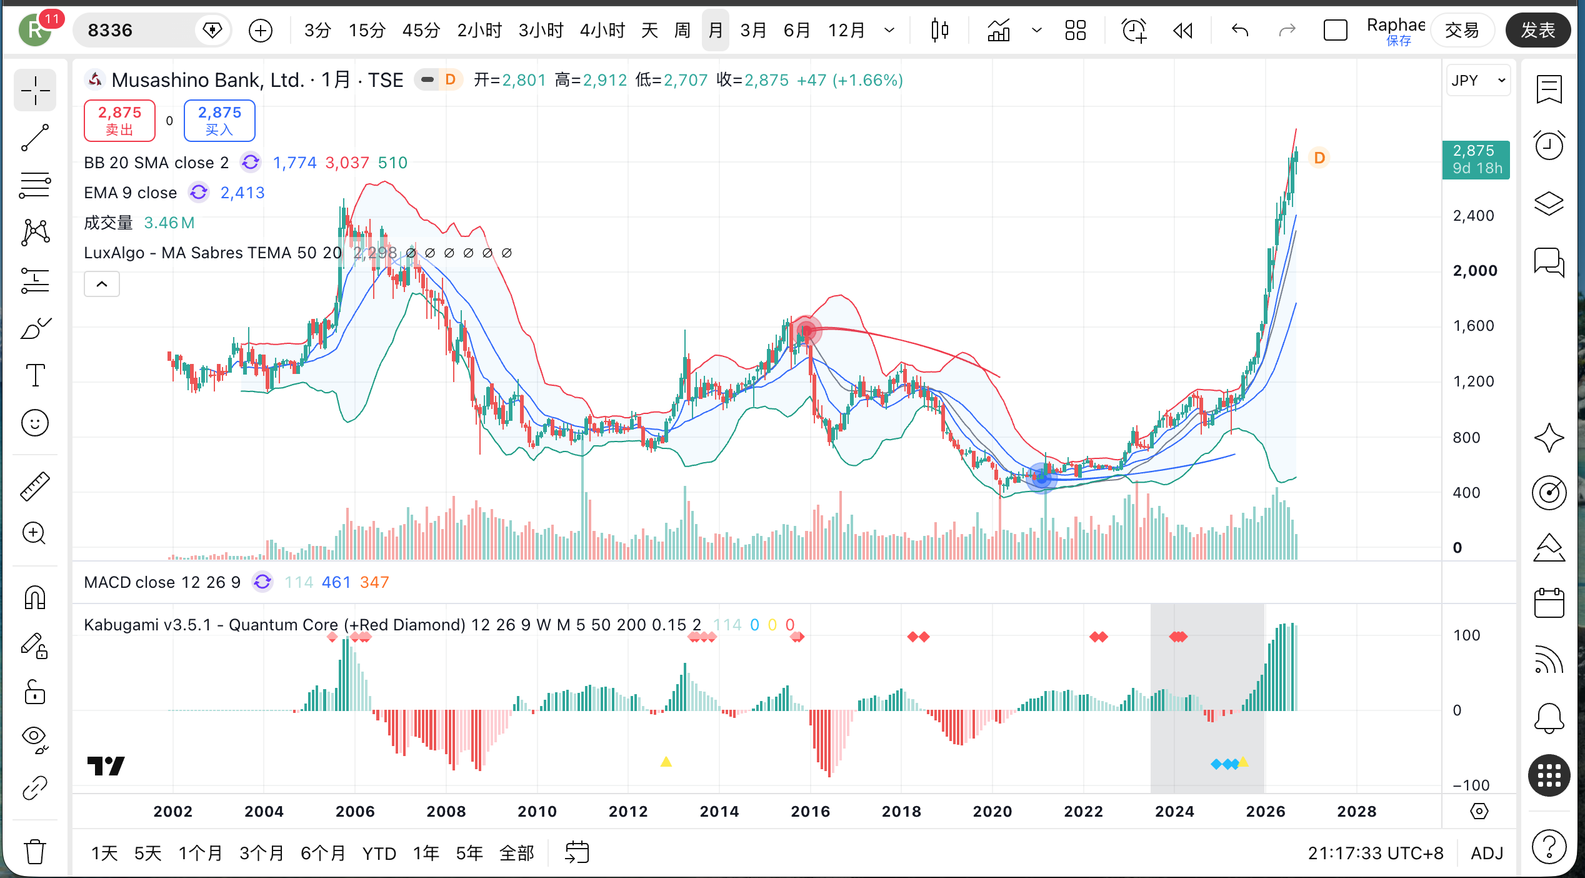Select the crosshair cursor tool
The image size is (1585, 878).
point(35,91)
